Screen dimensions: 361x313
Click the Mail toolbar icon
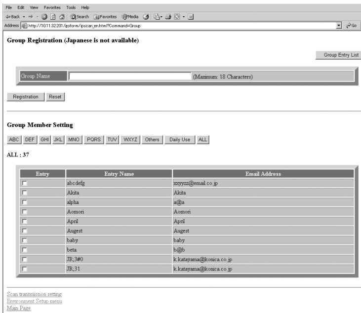click(157, 17)
